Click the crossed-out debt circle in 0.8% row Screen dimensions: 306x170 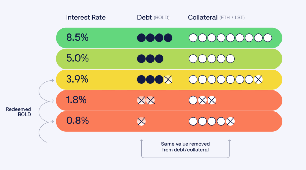pos(141,121)
